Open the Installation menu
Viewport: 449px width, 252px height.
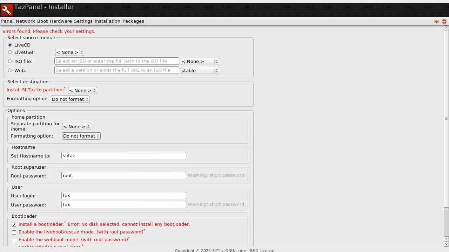click(107, 21)
